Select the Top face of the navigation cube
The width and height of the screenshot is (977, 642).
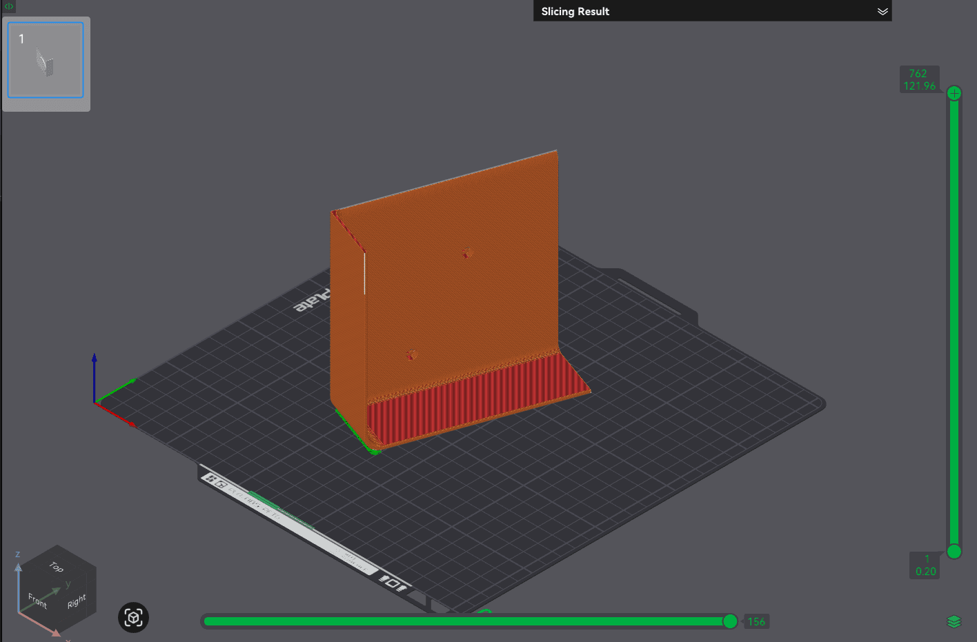click(56, 568)
